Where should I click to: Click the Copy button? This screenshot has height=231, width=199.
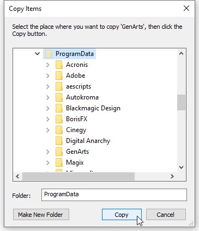(x=122, y=215)
